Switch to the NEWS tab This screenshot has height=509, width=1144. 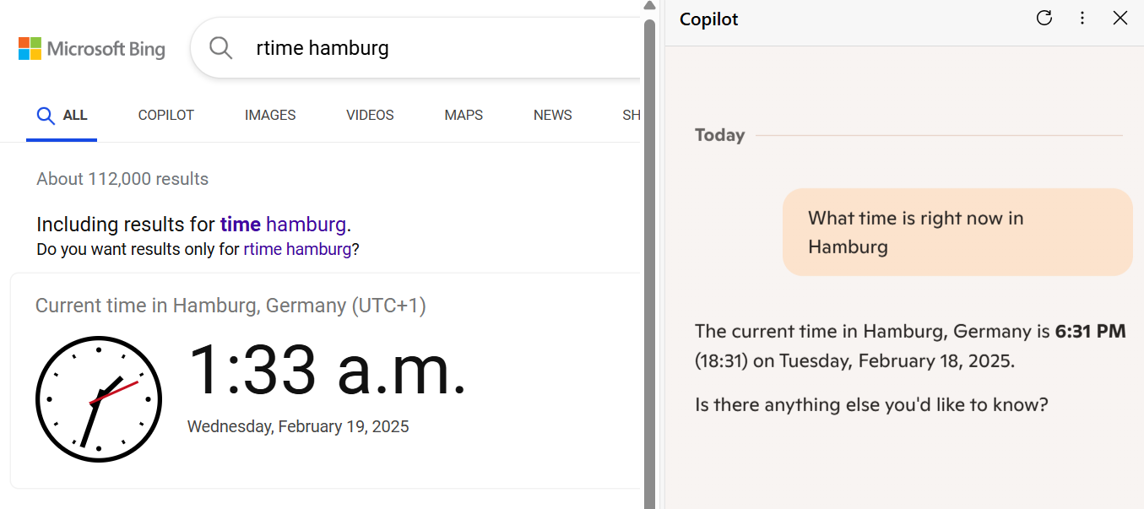click(x=553, y=116)
